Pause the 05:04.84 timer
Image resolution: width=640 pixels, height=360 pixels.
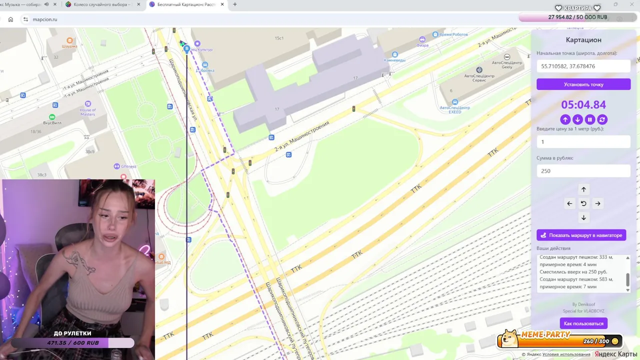click(x=590, y=119)
